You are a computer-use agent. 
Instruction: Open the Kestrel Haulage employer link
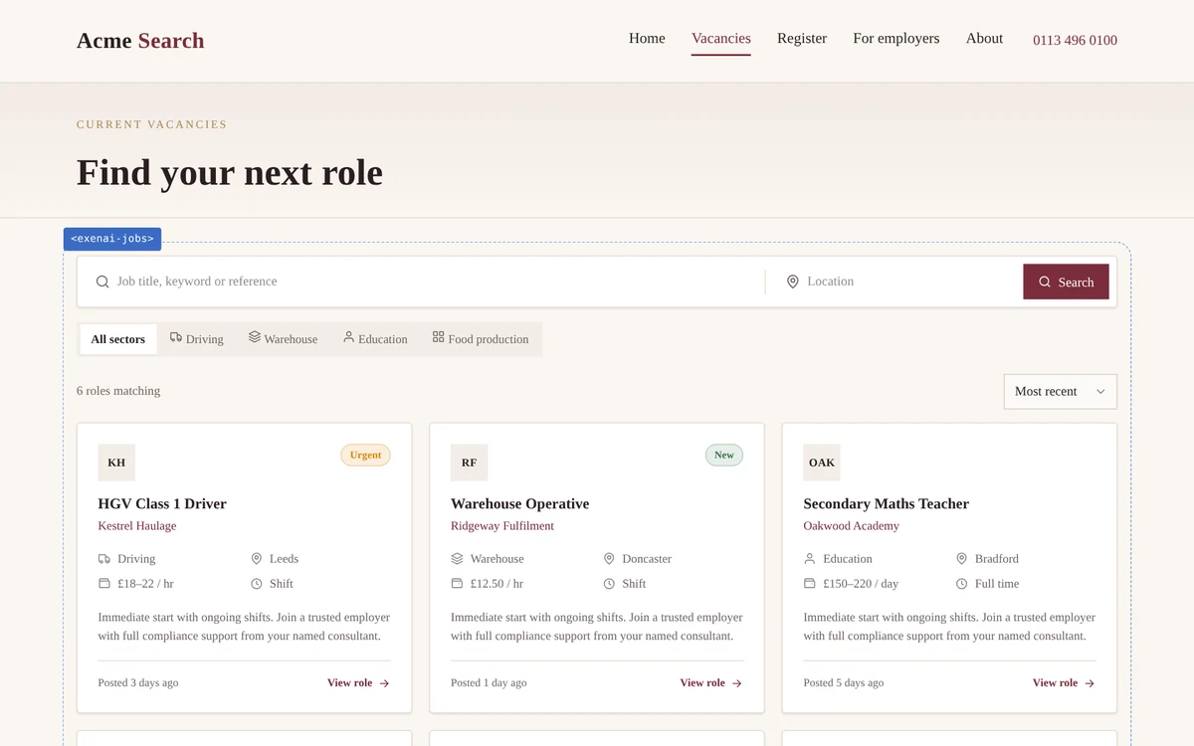pyautogui.click(x=137, y=526)
